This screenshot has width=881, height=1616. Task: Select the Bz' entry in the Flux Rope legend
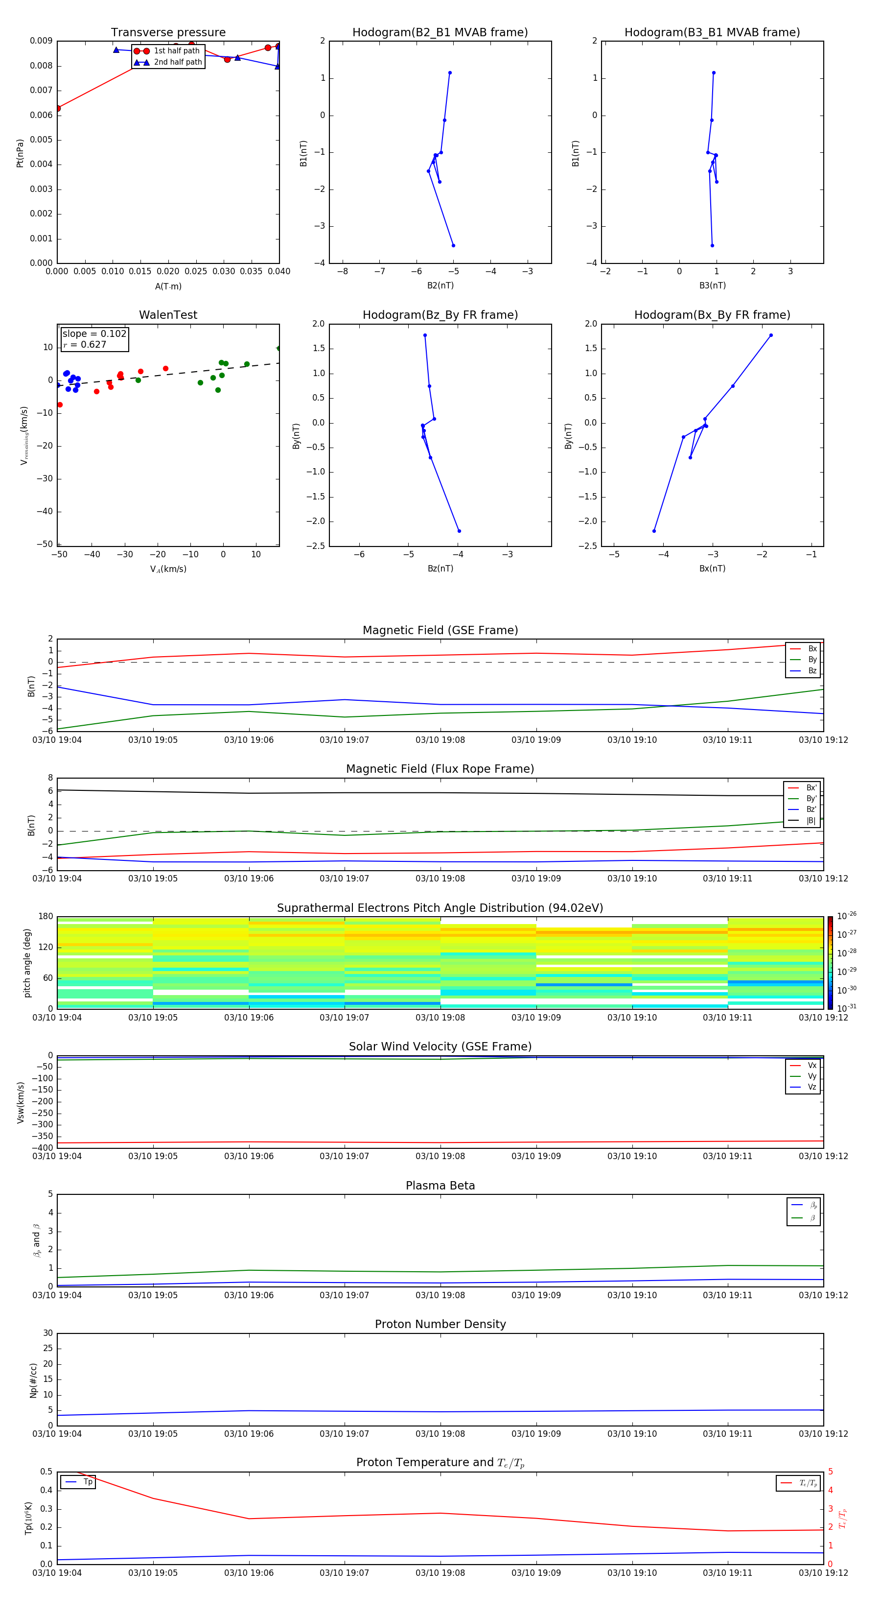pos(803,809)
